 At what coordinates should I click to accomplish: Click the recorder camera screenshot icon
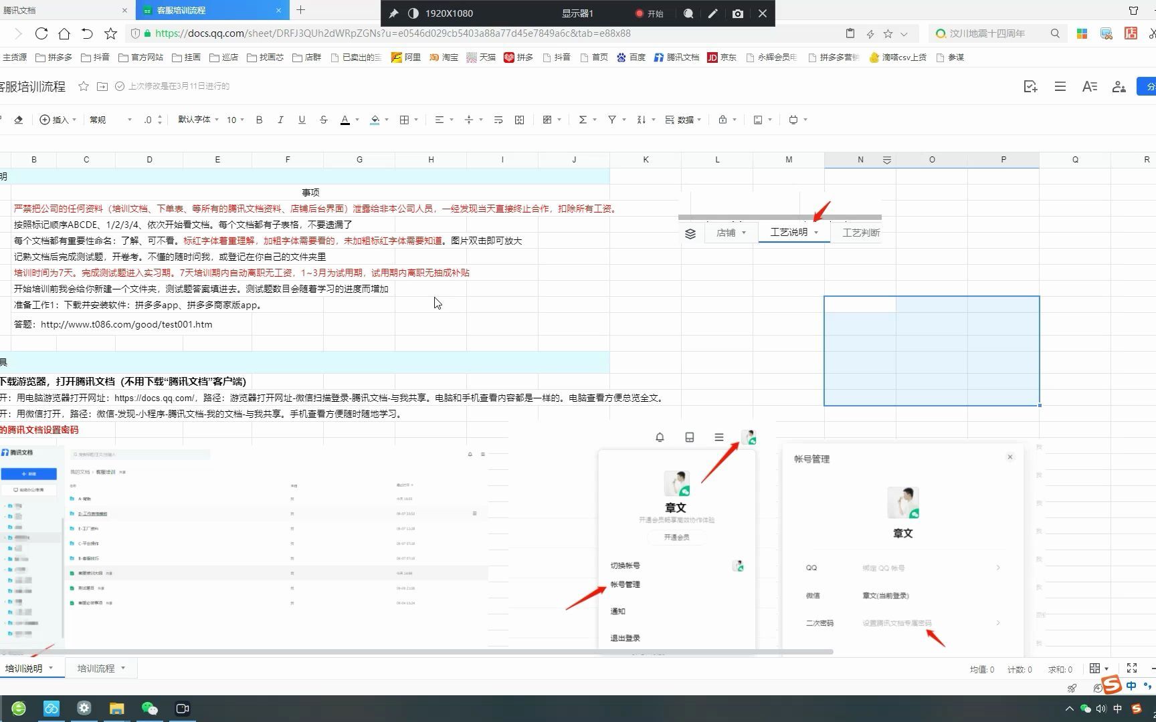(x=737, y=13)
